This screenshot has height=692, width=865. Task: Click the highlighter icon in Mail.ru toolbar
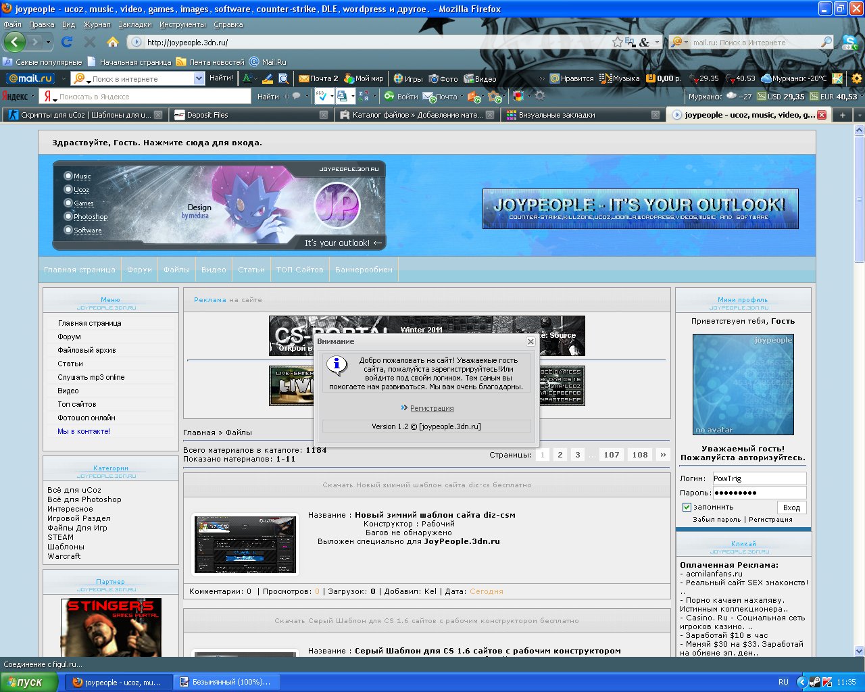[268, 78]
